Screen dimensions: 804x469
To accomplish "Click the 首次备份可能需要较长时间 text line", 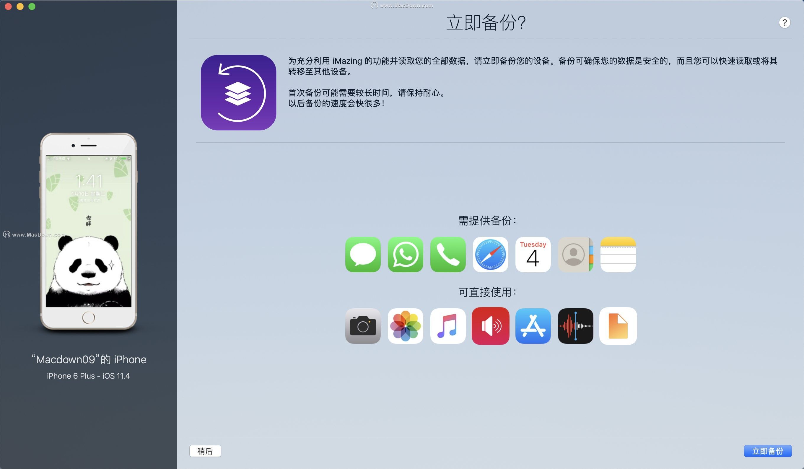I will [367, 93].
